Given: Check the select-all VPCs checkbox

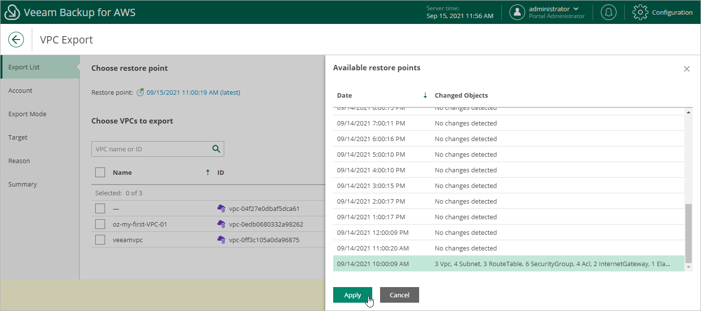Looking at the screenshot, I should tap(100, 172).
